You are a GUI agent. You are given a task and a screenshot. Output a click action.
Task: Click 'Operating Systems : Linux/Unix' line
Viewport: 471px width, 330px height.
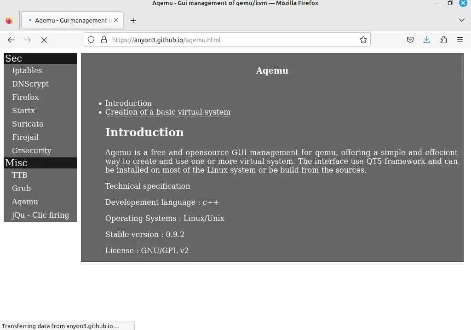click(165, 218)
